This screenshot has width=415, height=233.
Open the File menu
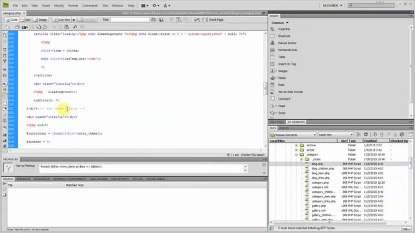(16, 6)
